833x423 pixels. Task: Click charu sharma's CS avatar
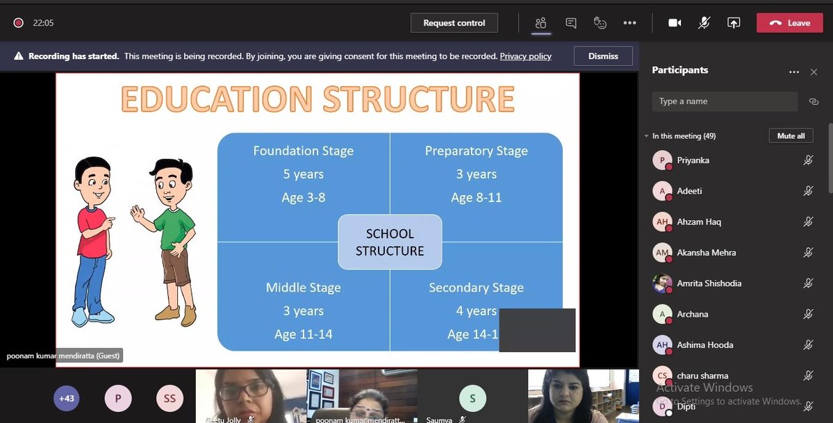[662, 376]
